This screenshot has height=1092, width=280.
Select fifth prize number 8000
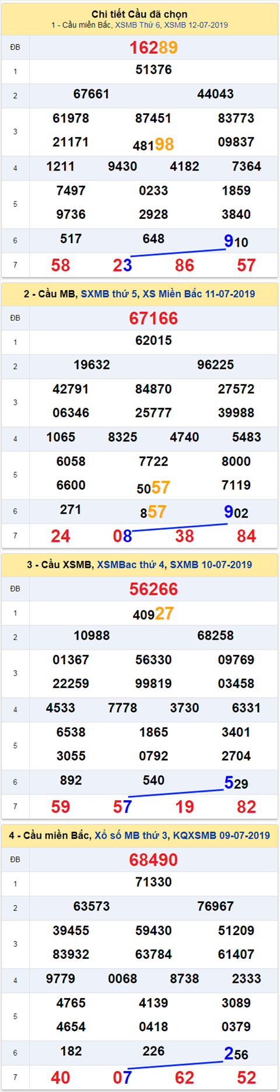(x=236, y=462)
